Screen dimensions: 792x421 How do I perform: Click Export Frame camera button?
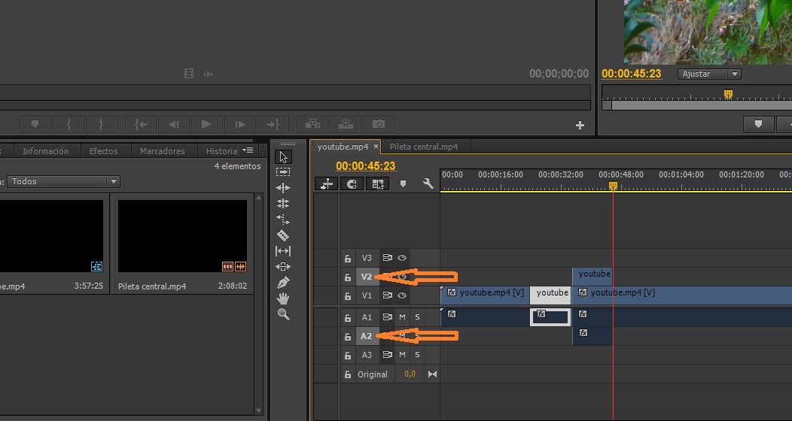click(379, 124)
